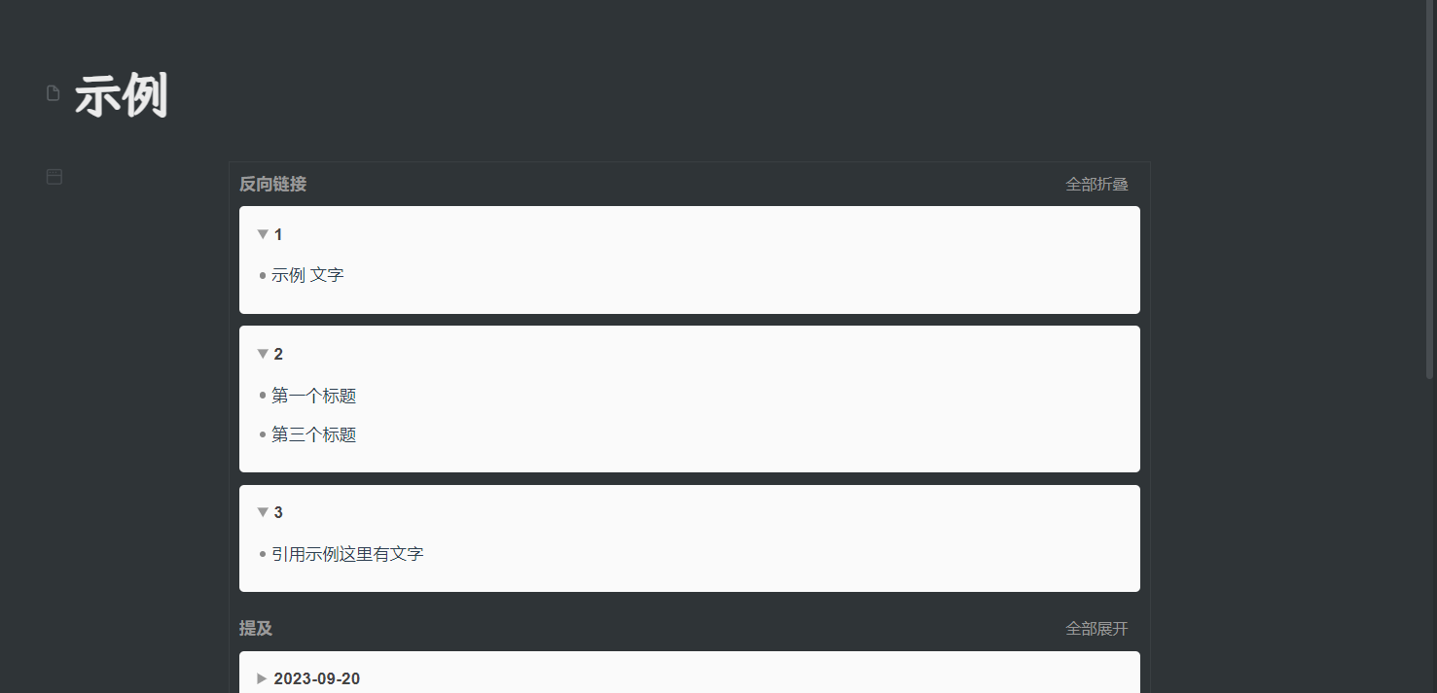Click into the 示例 document title field
This screenshot has width=1437, height=693.
point(122,96)
